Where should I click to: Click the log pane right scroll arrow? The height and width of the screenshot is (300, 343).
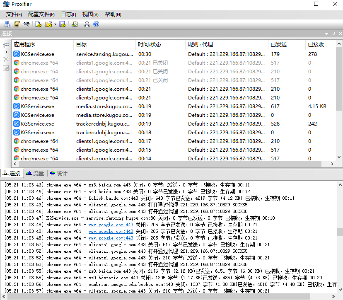pos(333,297)
